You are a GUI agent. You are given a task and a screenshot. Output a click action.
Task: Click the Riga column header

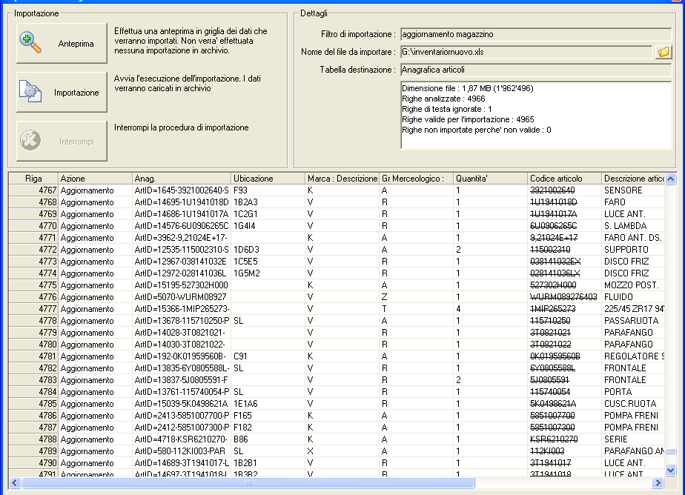click(x=33, y=178)
